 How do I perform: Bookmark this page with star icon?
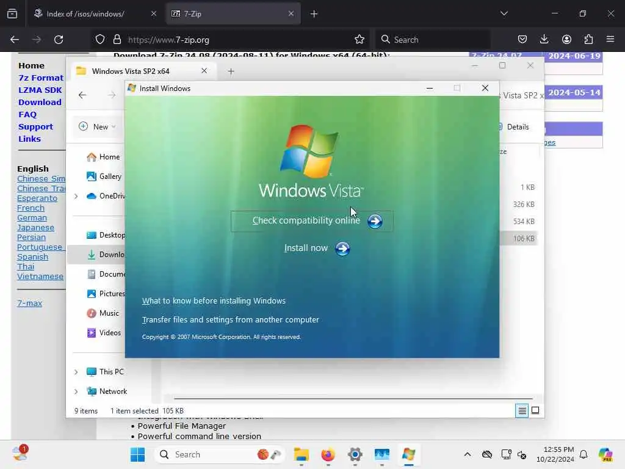(359, 40)
